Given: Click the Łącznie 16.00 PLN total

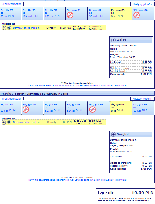Looking at the screenshot, I should coord(125,192).
